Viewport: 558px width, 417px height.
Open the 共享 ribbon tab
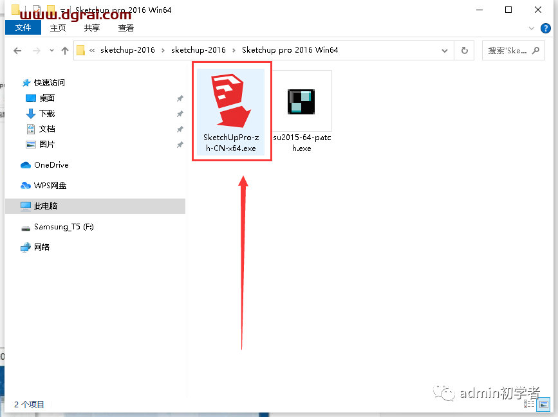coord(92,28)
